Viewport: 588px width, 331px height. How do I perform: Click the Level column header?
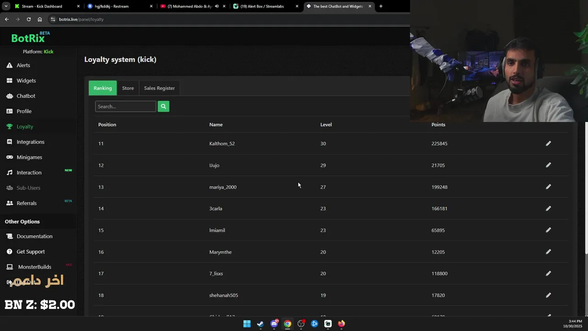click(326, 125)
